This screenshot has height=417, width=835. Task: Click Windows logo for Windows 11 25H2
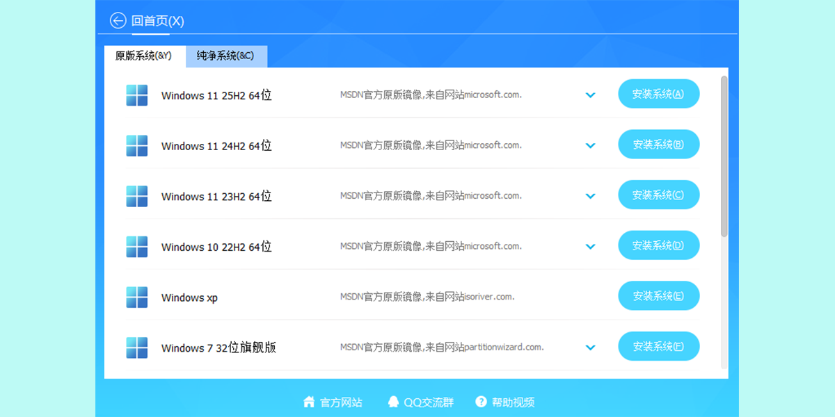pyautogui.click(x=137, y=95)
